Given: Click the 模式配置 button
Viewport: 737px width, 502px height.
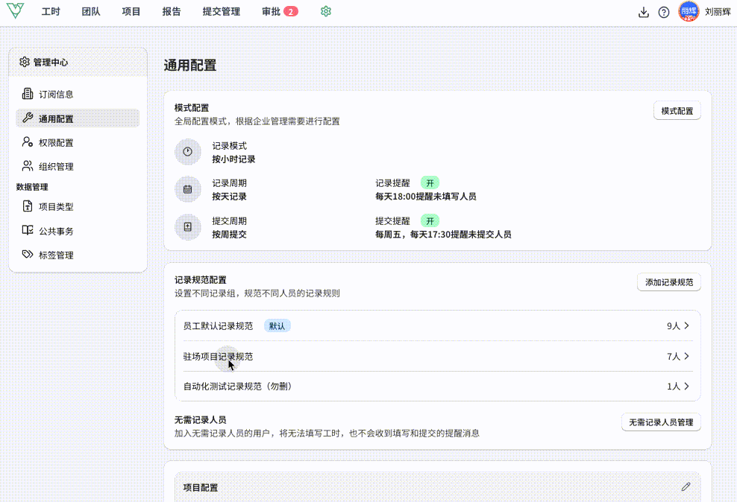Looking at the screenshot, I should (x=677, y=112).
